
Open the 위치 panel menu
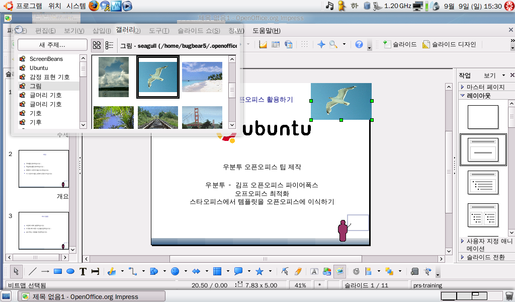(55, 6)
